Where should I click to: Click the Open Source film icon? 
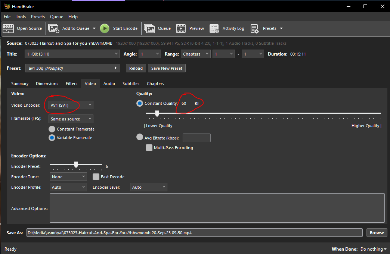8,29
